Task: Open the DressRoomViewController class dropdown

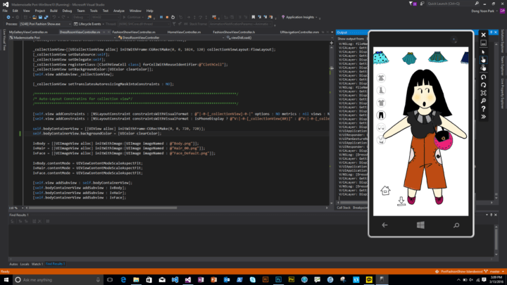Action: pos(171,37)
